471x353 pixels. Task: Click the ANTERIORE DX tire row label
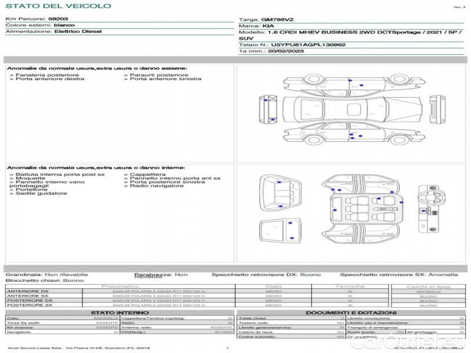(x=28, y=291)
